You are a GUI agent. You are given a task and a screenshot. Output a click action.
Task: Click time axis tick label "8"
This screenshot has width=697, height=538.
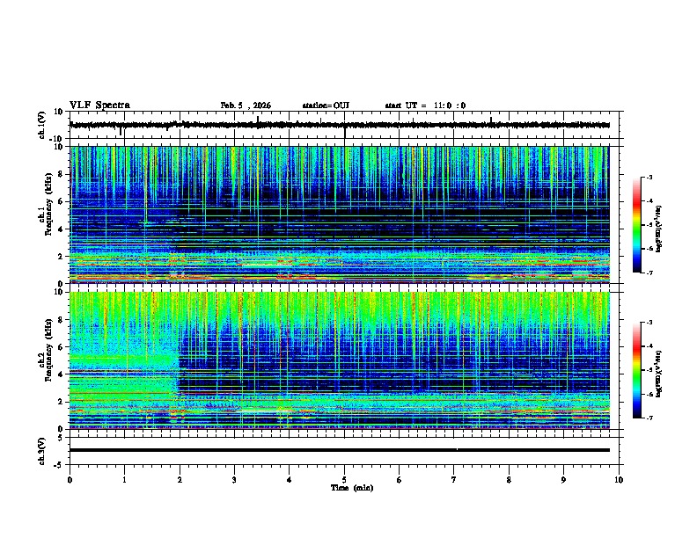(x=509, y=480)
